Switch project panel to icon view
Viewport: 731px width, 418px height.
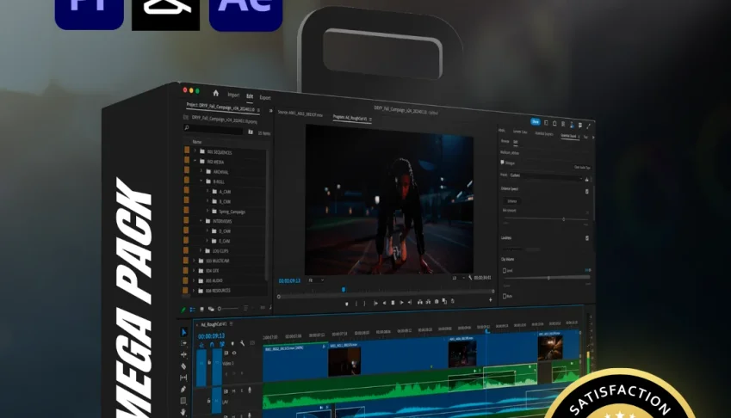(201, 309)
